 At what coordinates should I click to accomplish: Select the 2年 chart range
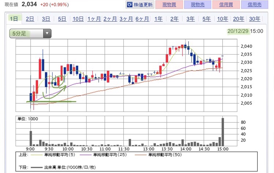tap(174, 19)
